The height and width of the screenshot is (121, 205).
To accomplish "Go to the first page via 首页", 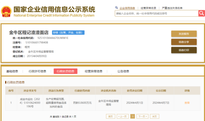I will 110,116.
